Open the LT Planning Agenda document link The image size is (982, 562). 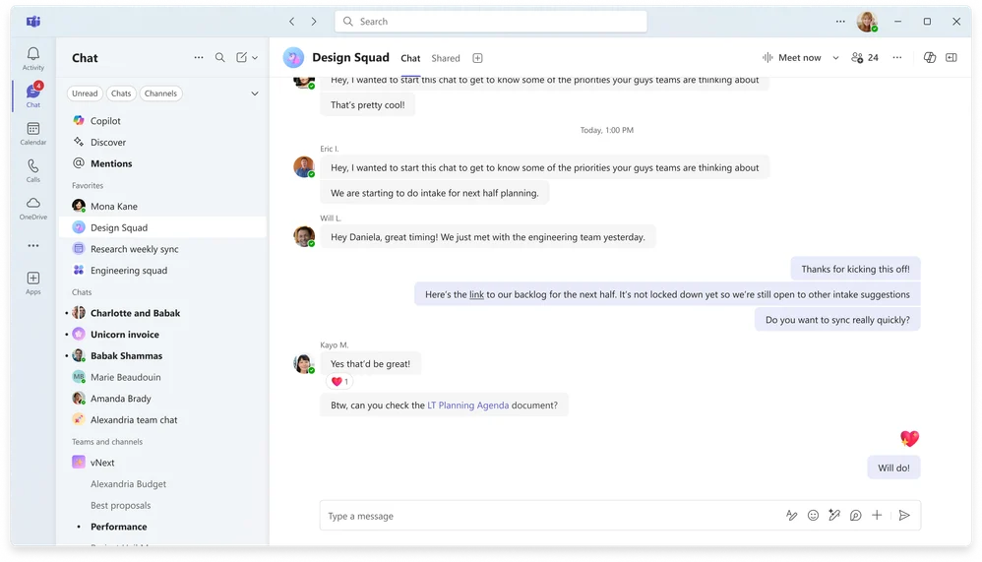[467, 406]
